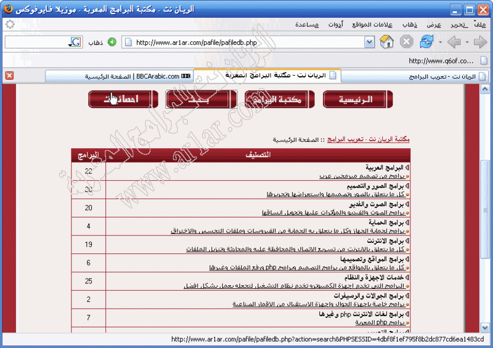Click the scroll down arrow of the page scrollbar

tap(485, 328)
